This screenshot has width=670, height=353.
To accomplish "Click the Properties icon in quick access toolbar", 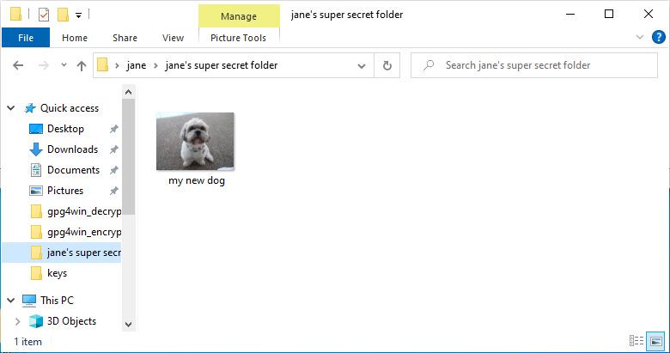I will click(x=44, y=15).
